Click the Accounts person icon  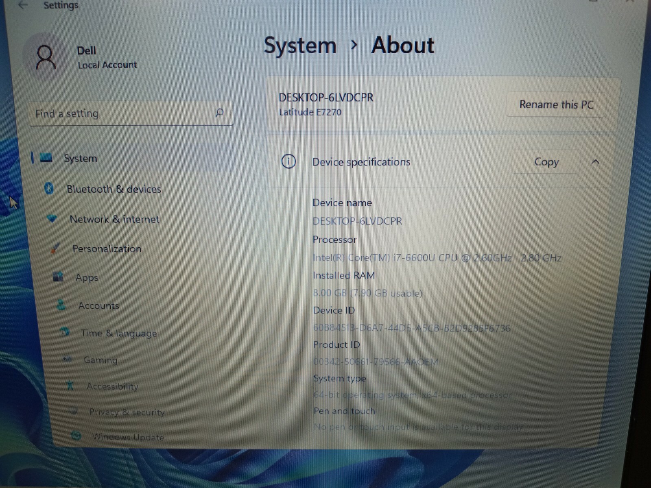(61, 305)
